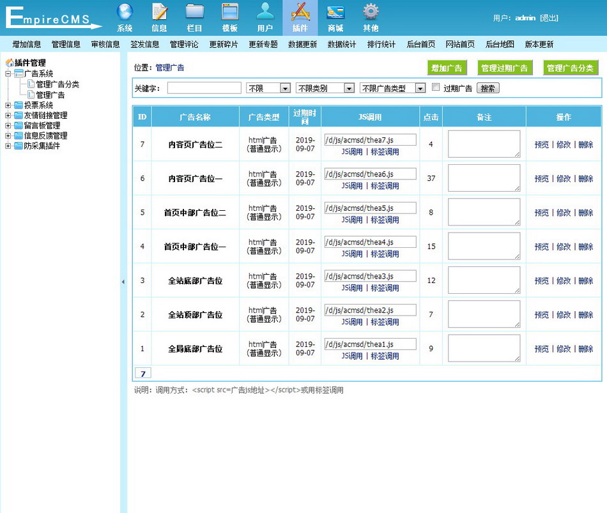Click the 备注 textarea for 全局底部广告位
Image resolution: width=607 pixels, height=513 pixels.
click(x=484, y=348)
